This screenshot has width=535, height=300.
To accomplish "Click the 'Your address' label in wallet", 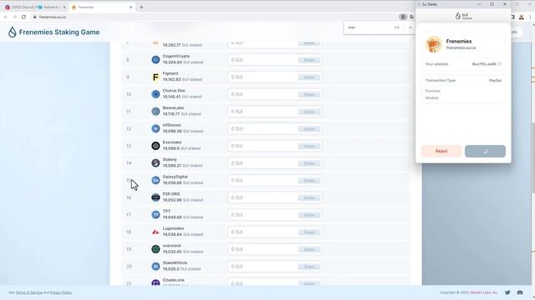I will pyautogui.click(x=436, y=64).
